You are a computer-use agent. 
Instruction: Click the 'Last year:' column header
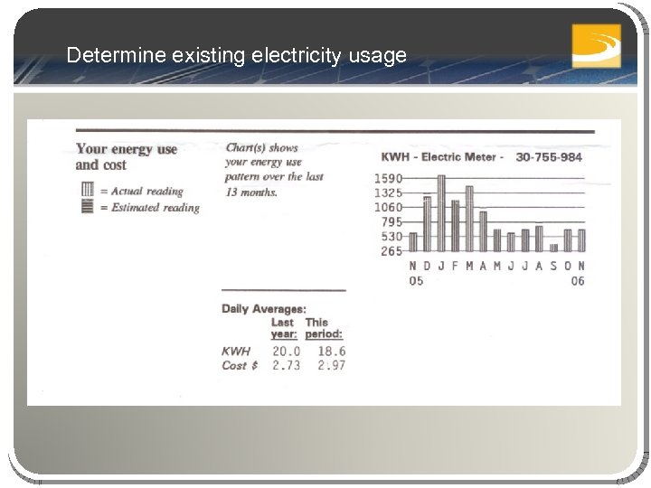click(284, 328)
